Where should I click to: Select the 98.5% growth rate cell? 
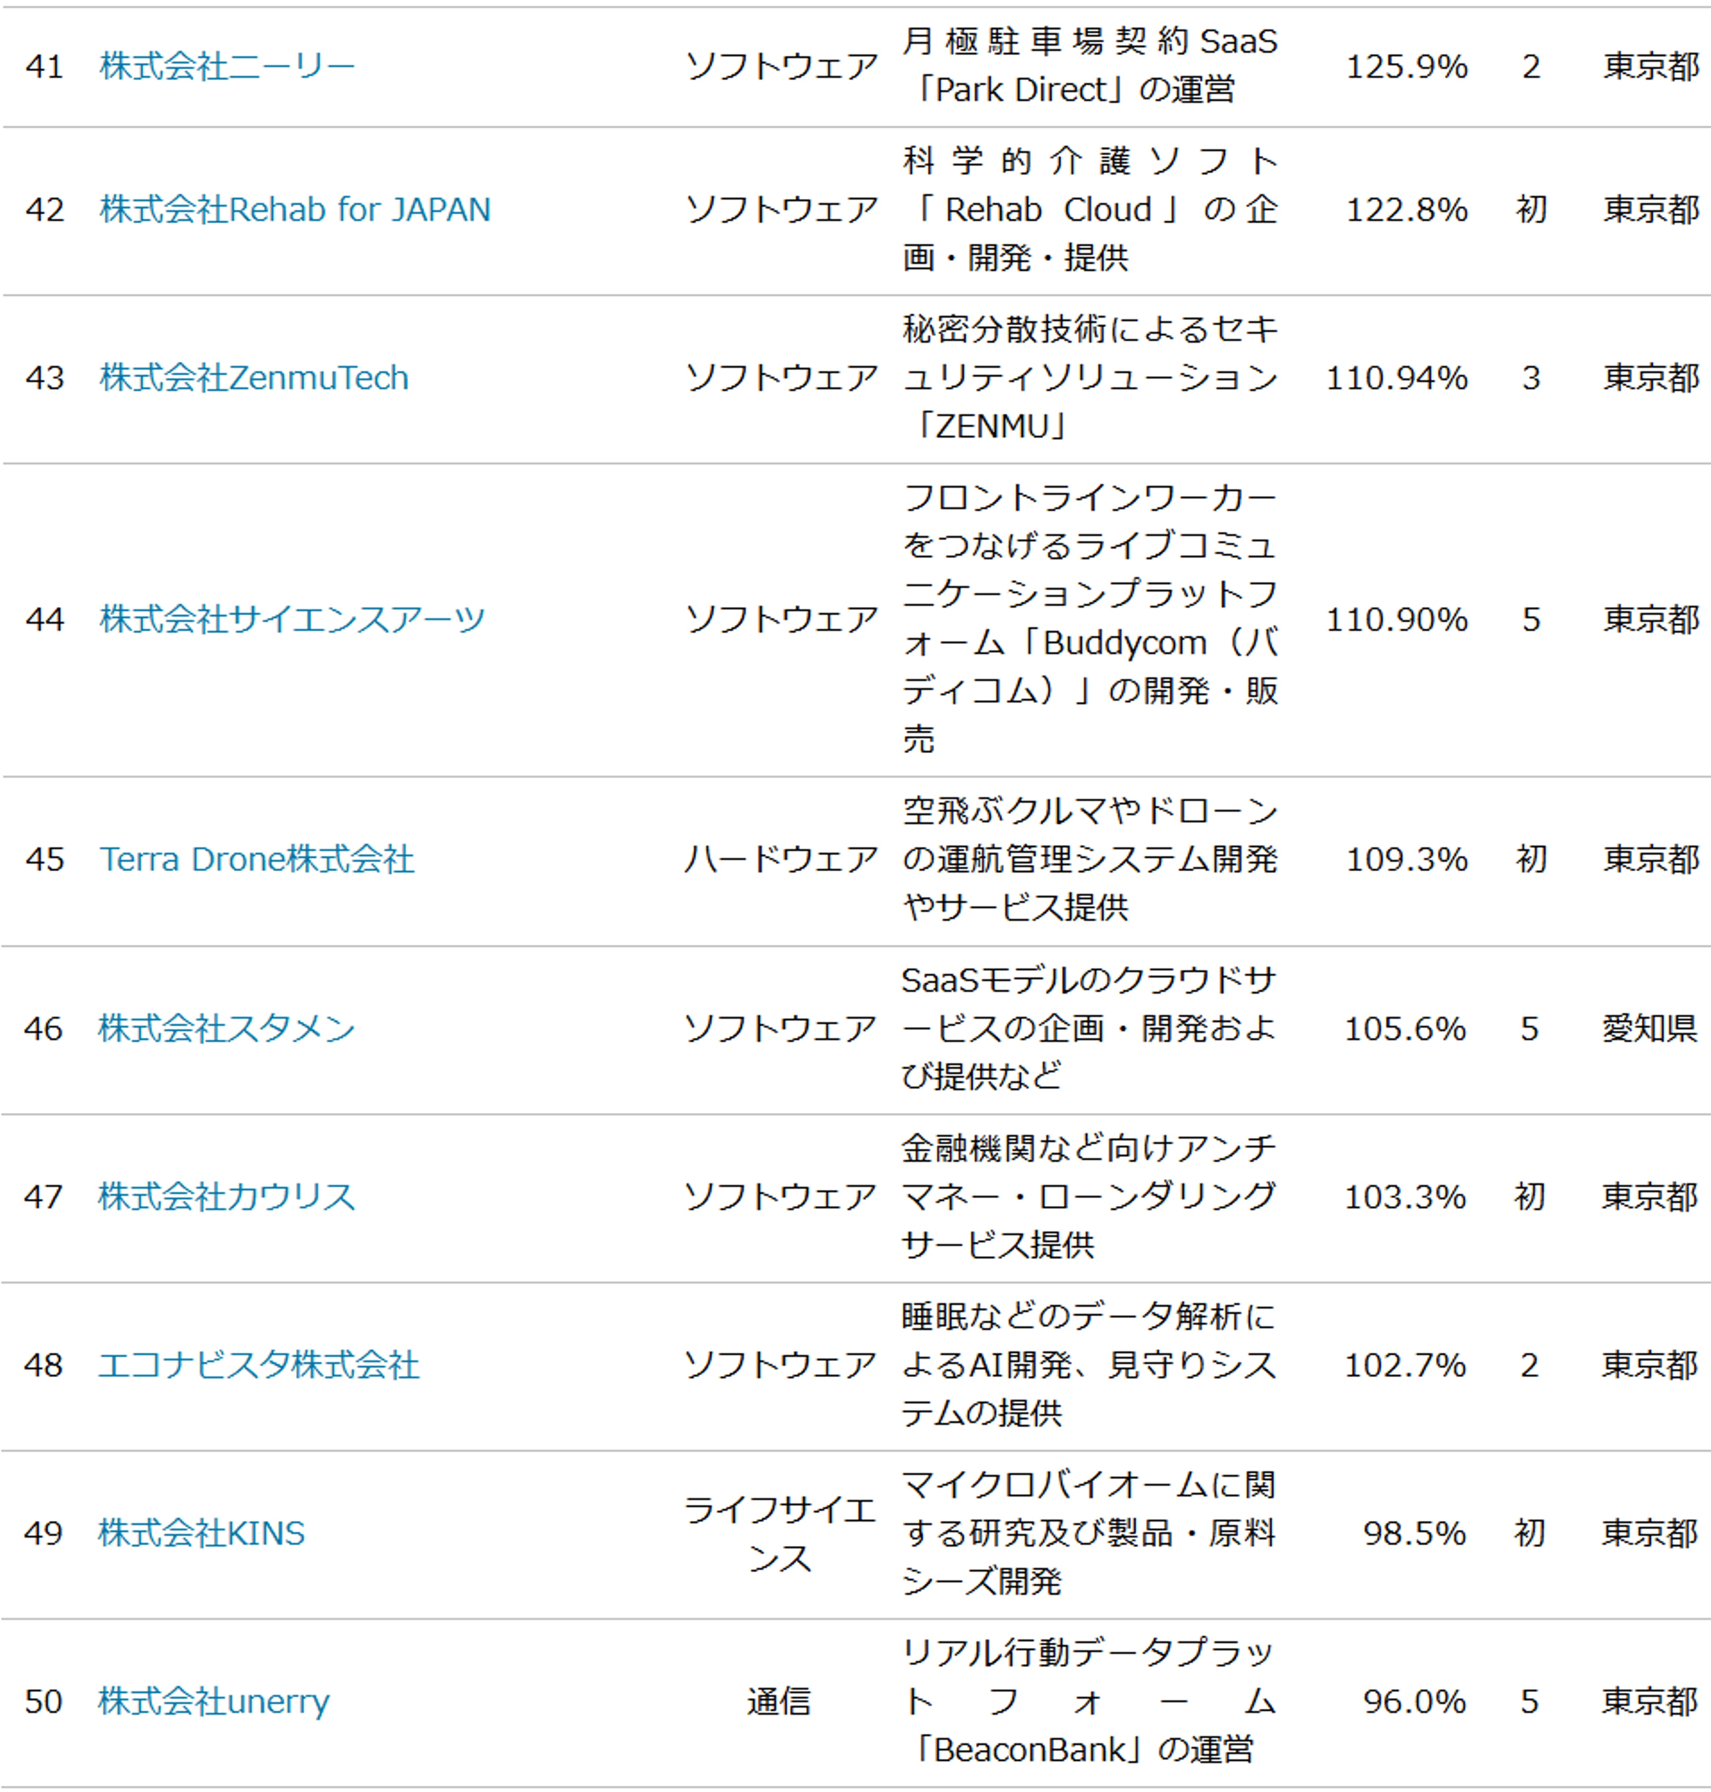(x=1414, y=1534)
